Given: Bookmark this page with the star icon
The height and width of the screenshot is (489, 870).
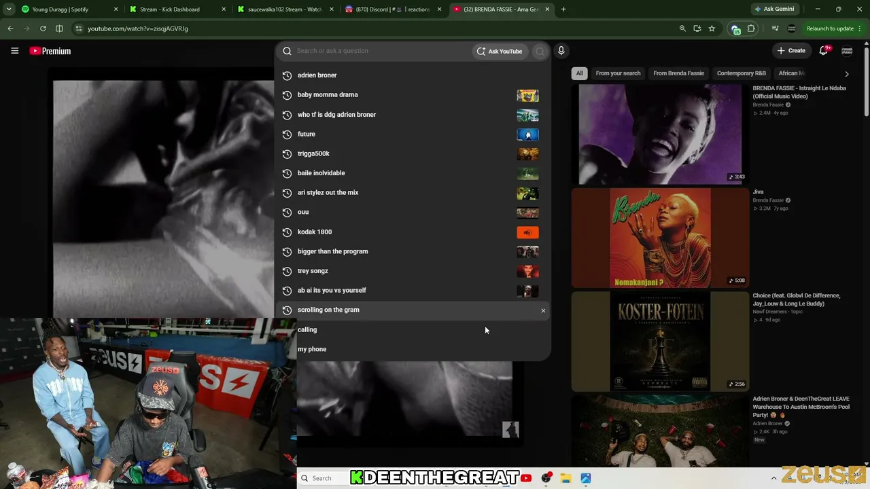Looking at the screenshot, I should pos(712,29).
